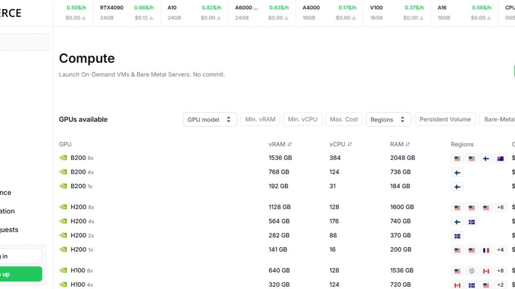515x289 pixels.
Task: Click the NVIDIA icon beside B200 8x
Action: point(63,158)
